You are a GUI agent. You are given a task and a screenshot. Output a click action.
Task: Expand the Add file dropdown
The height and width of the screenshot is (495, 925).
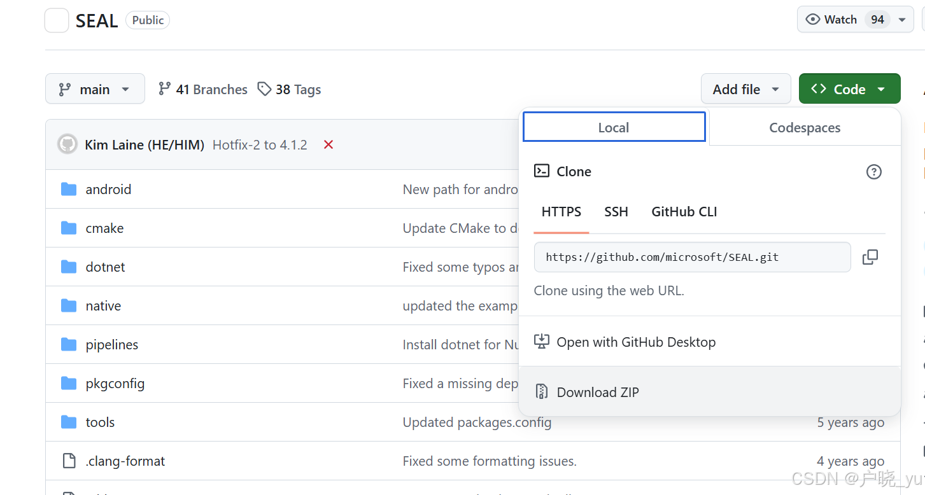tap(746, 89)
